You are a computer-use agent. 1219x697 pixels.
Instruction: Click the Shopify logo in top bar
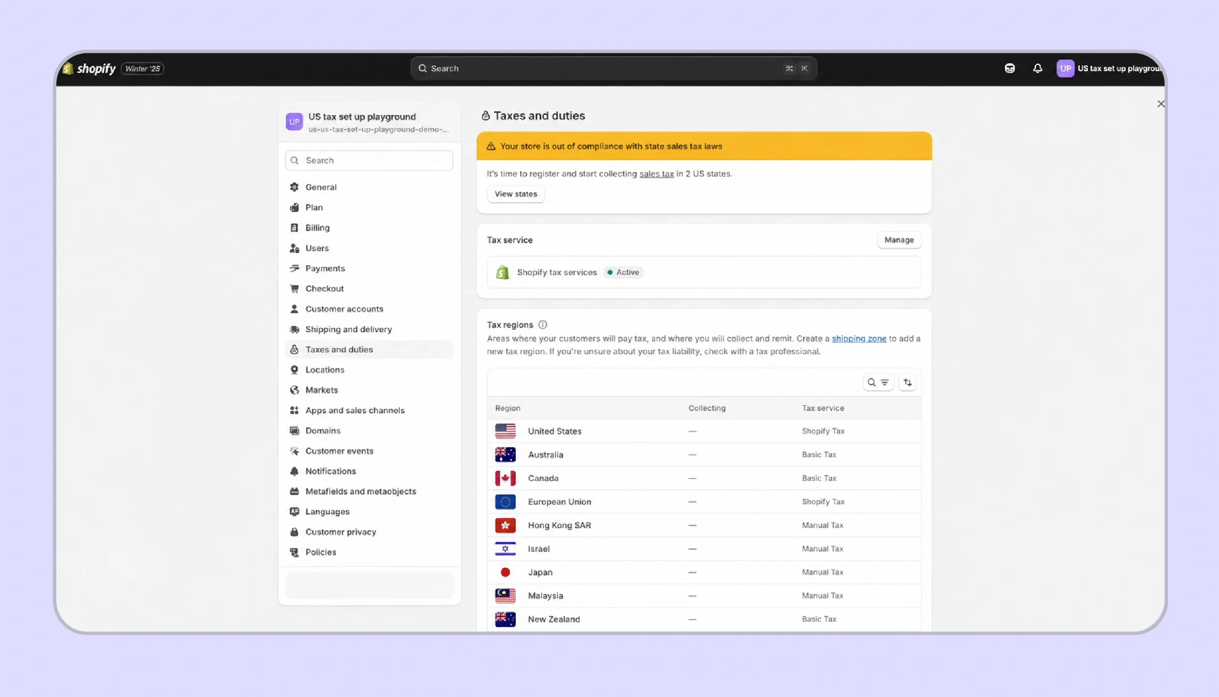coord(90,68)
